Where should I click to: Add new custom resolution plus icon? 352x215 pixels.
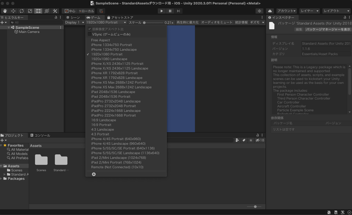click(x=94, y=174)
